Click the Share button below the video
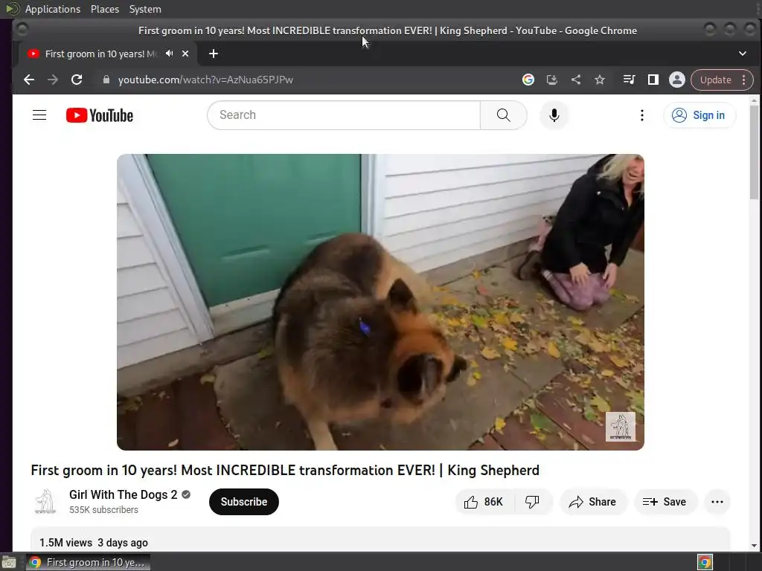Viewport: 762px width, 571px height. tap(593, 502)
